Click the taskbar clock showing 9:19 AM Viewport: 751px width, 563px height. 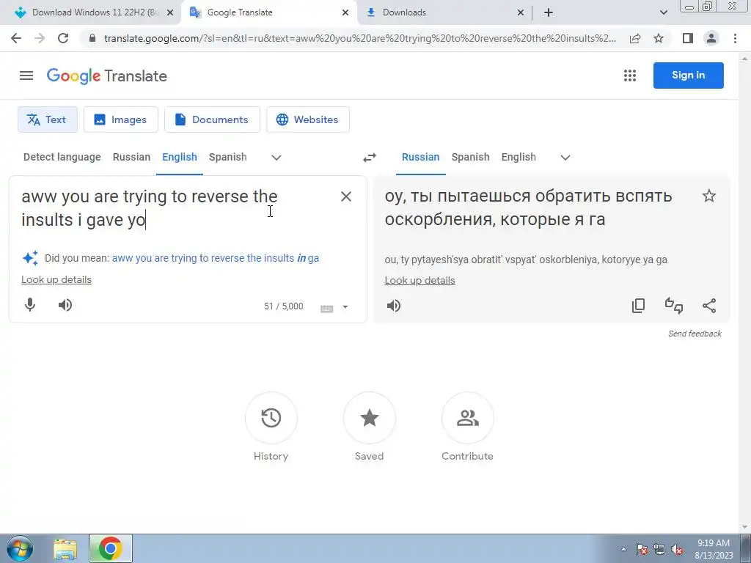coord(714,549)
